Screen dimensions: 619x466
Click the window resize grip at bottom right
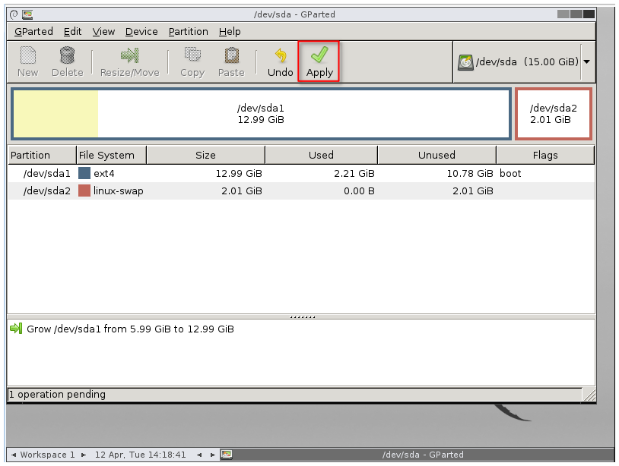[589, 395]
